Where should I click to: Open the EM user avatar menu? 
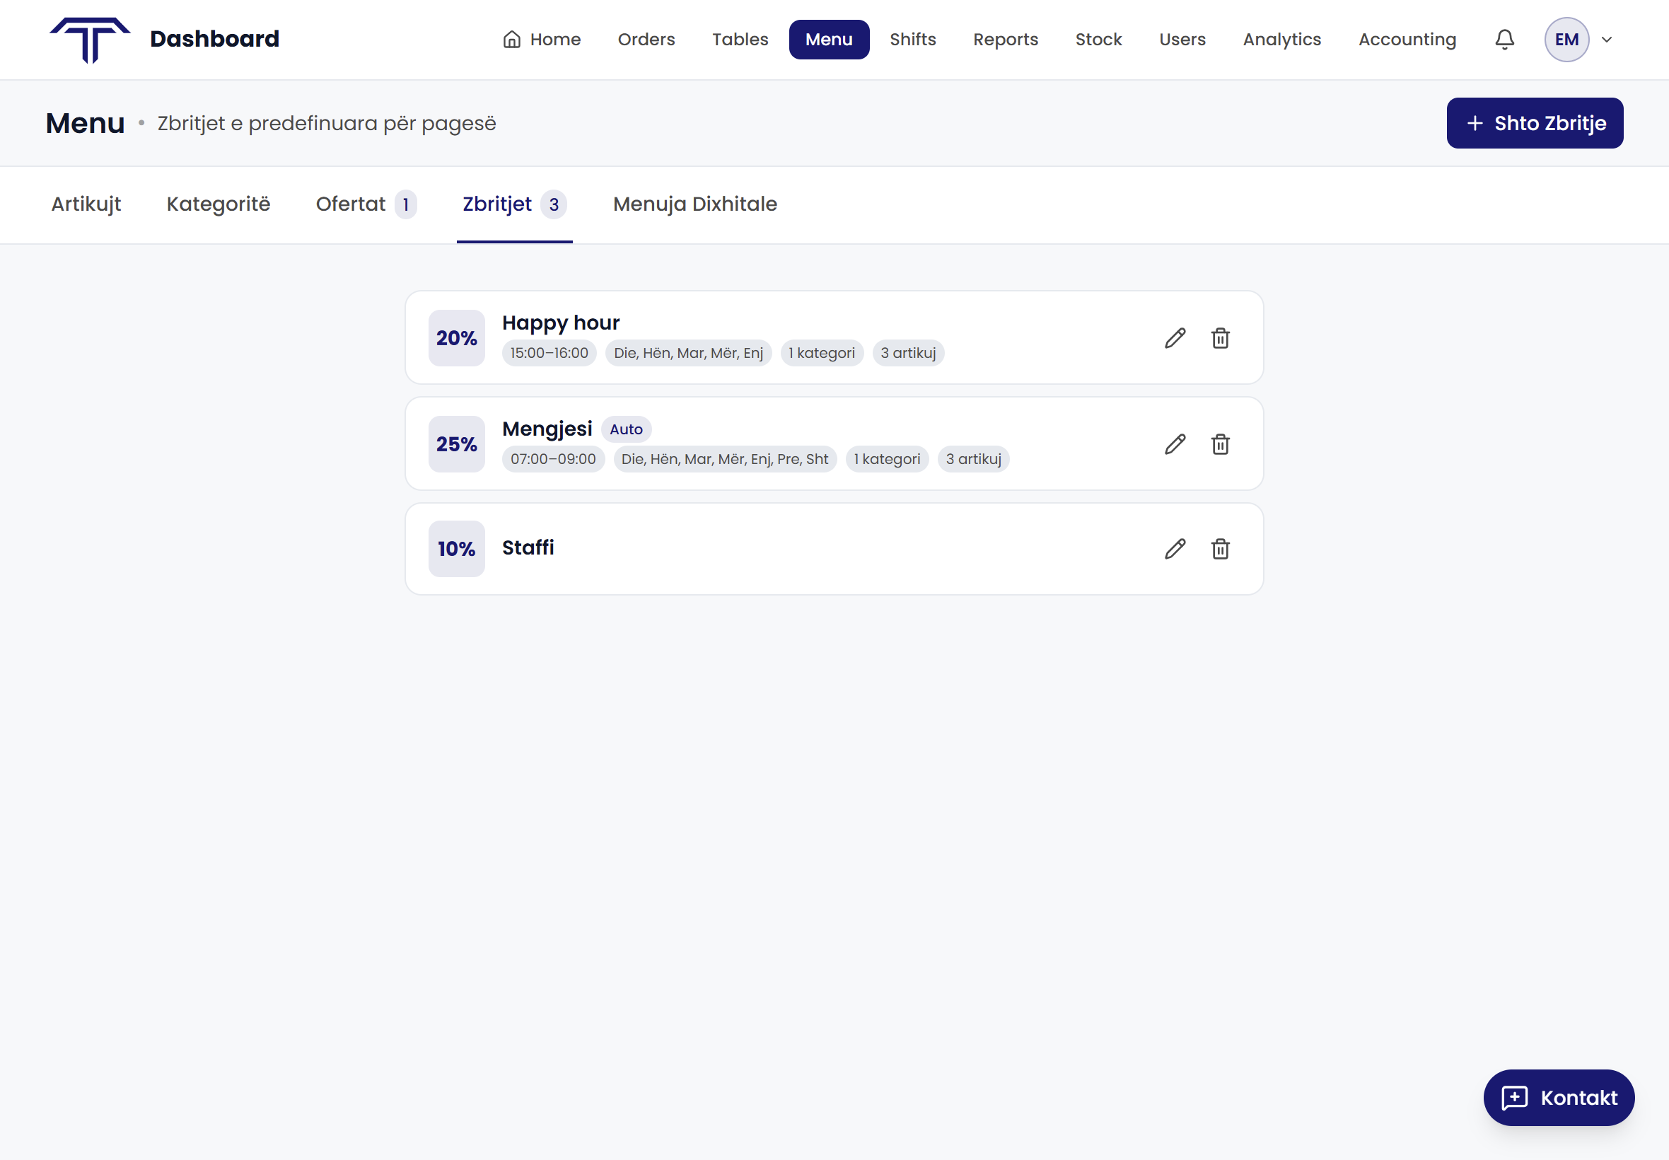[1566, 39]
